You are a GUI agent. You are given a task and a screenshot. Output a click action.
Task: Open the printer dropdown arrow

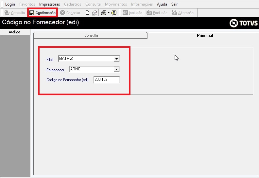pyautogui.click(x=109, y=13)
